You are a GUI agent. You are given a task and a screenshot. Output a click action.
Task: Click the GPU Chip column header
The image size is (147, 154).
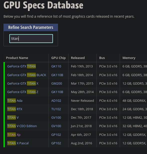(x=58, y=58)
